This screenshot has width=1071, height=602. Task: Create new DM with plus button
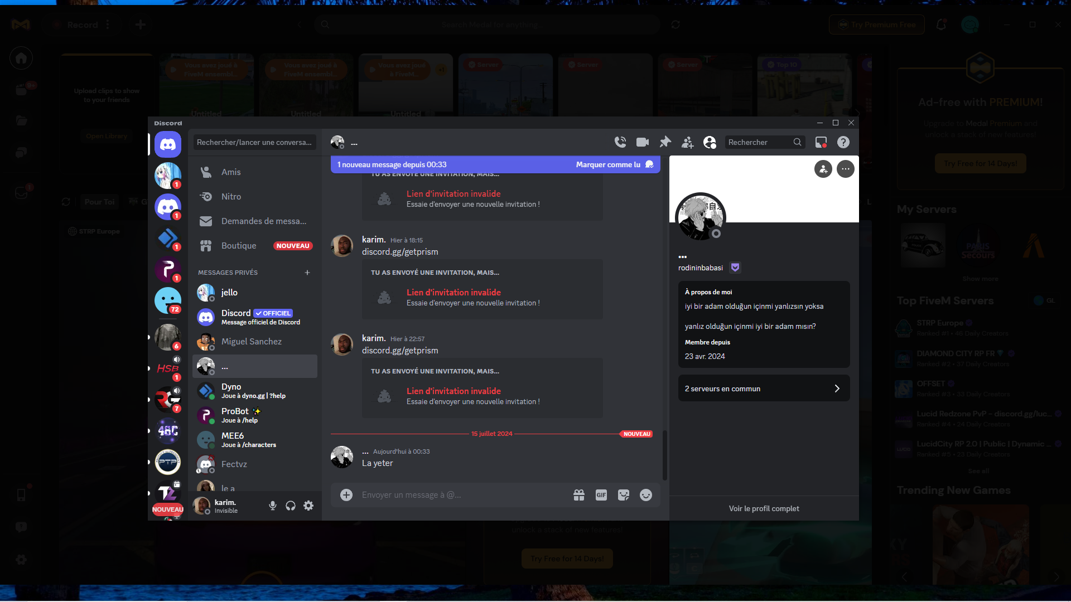[307, 273]
